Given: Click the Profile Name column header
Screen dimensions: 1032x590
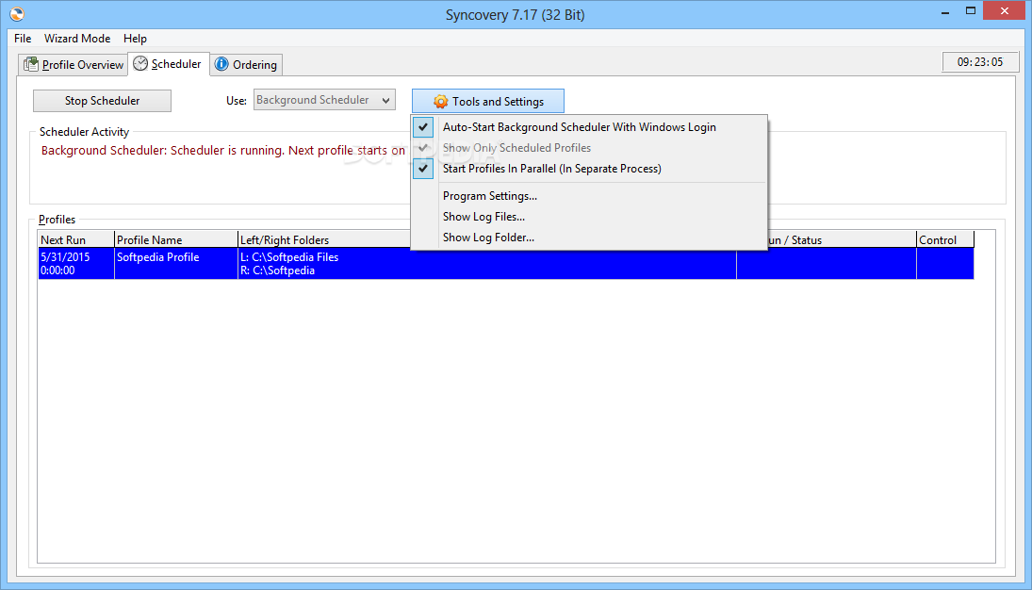Looking at the screenshot, I should pyautogui.click(x=175, y=239).
